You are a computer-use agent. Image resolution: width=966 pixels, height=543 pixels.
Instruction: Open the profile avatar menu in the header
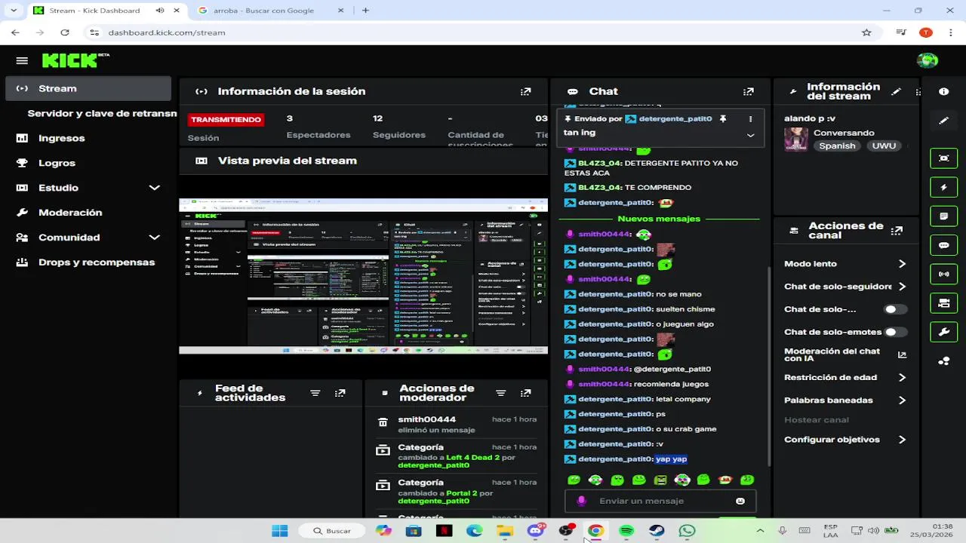pos(927,61)
